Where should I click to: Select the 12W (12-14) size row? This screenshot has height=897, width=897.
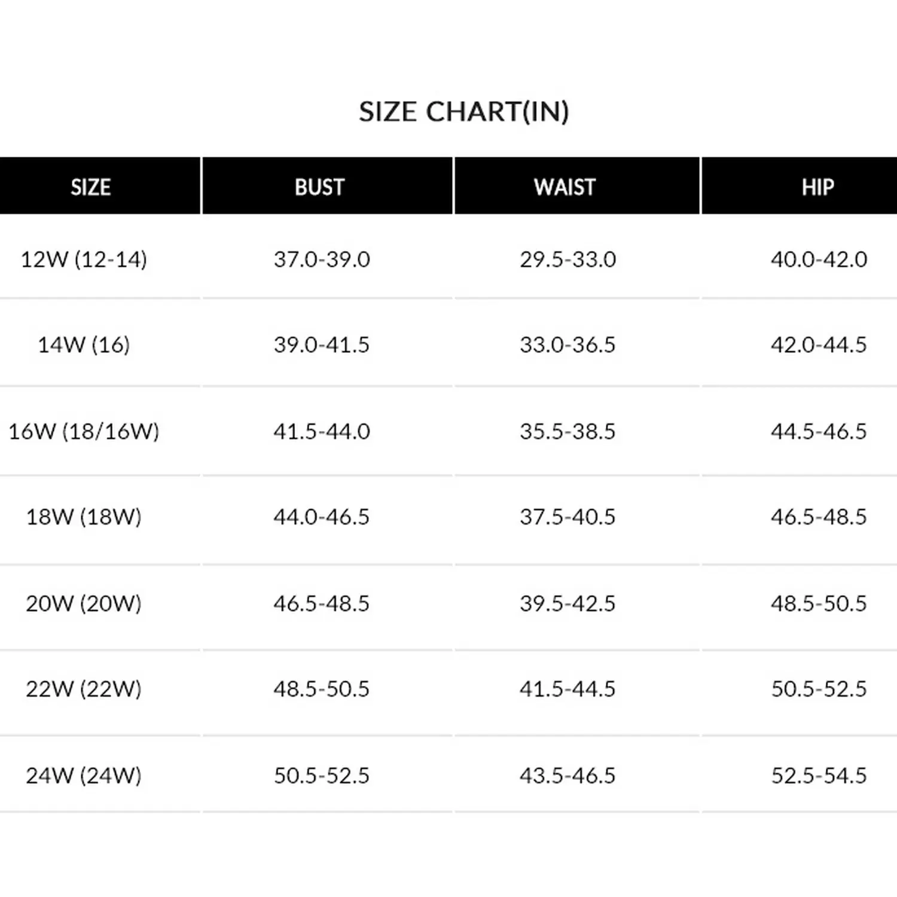click(x=84, y=260)
